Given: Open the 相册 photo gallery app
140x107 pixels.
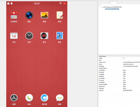Looking at the screenshot, I should click(44, 15).
